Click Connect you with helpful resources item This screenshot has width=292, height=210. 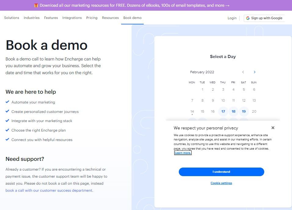tap(42, 140)
